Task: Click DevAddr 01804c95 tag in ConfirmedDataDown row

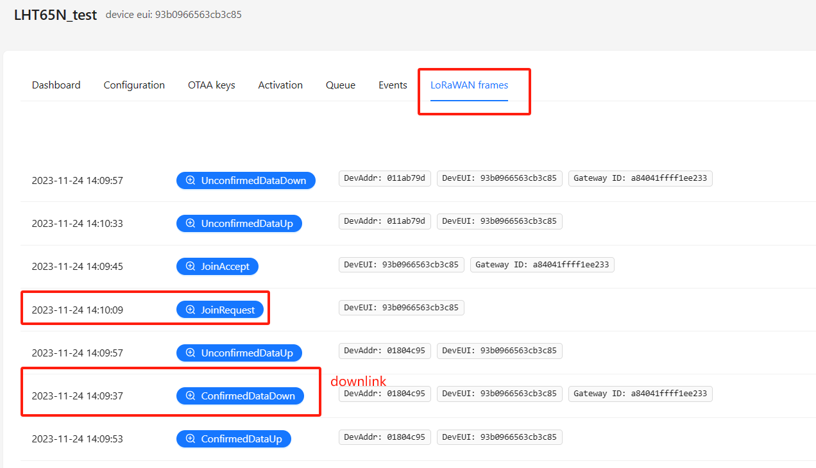Action: click(x=386, y=393)
